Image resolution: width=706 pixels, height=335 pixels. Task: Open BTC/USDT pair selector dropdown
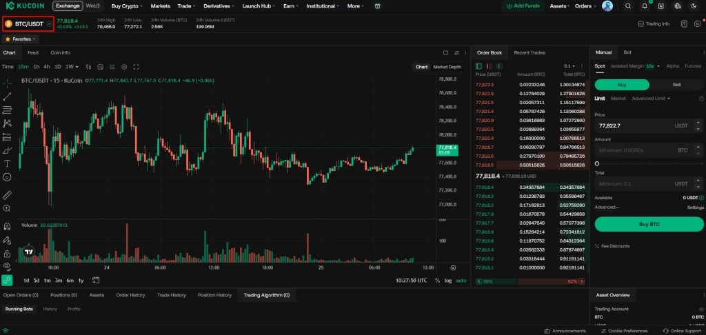click(x=28, y=24)
